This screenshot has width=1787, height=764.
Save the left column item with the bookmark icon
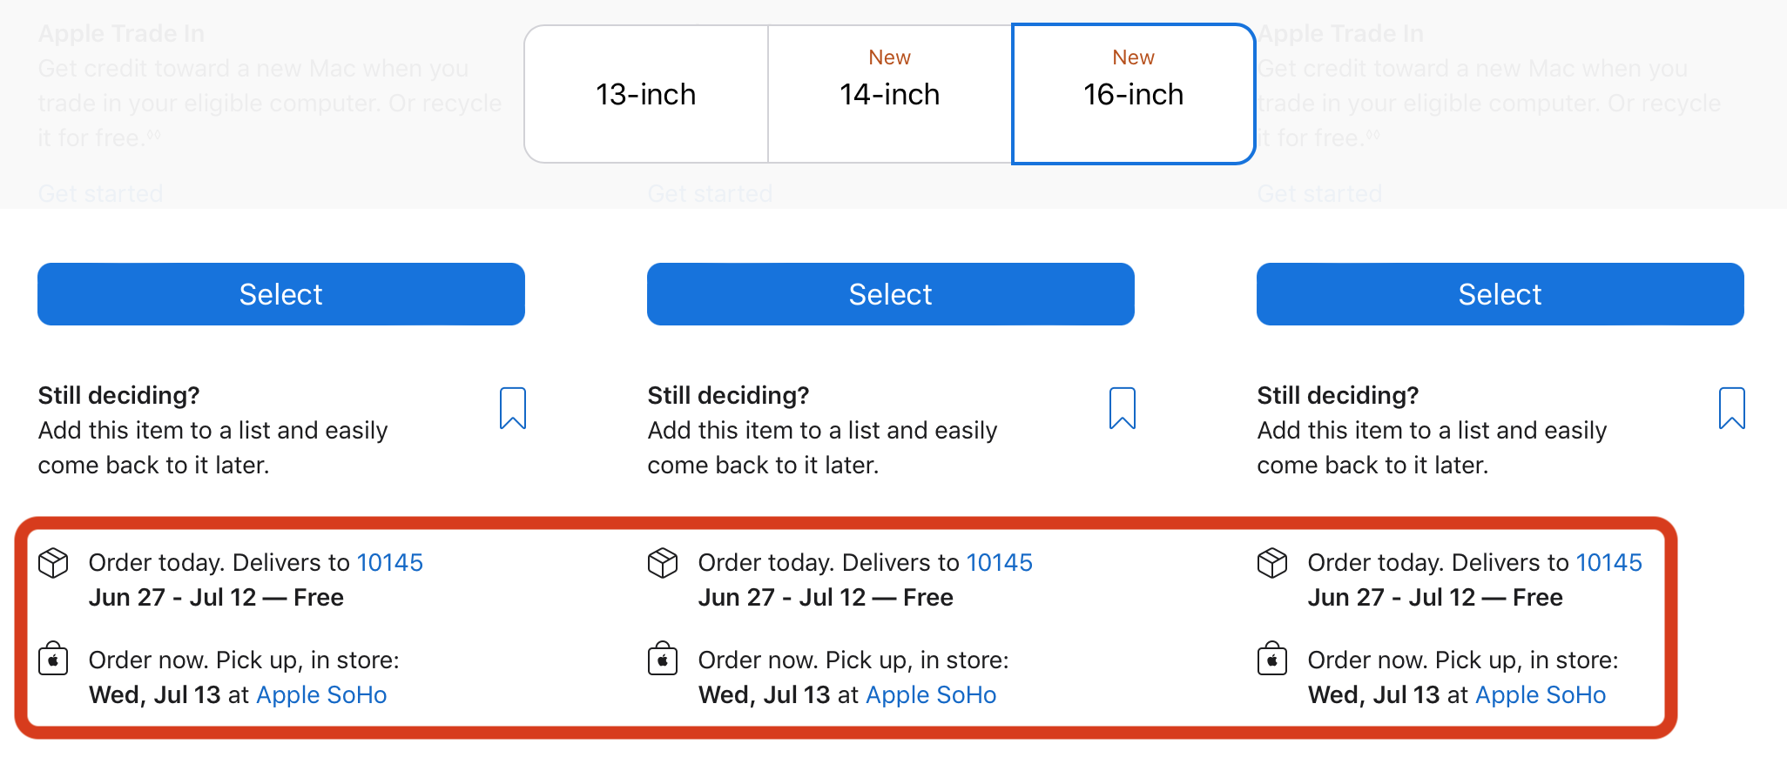pyautogui.click(x=513, y=408)
